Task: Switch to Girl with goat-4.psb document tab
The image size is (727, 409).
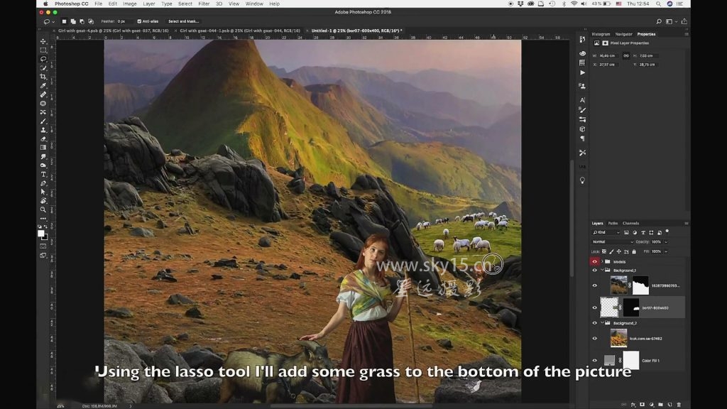Action: tap(113, 31)
